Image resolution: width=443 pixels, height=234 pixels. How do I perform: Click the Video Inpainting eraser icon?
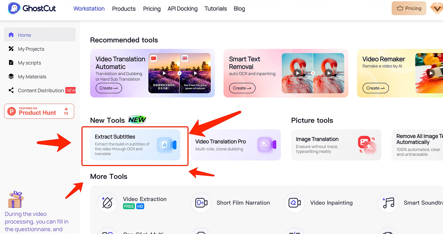pyautogui.click(x=295, y=203)
